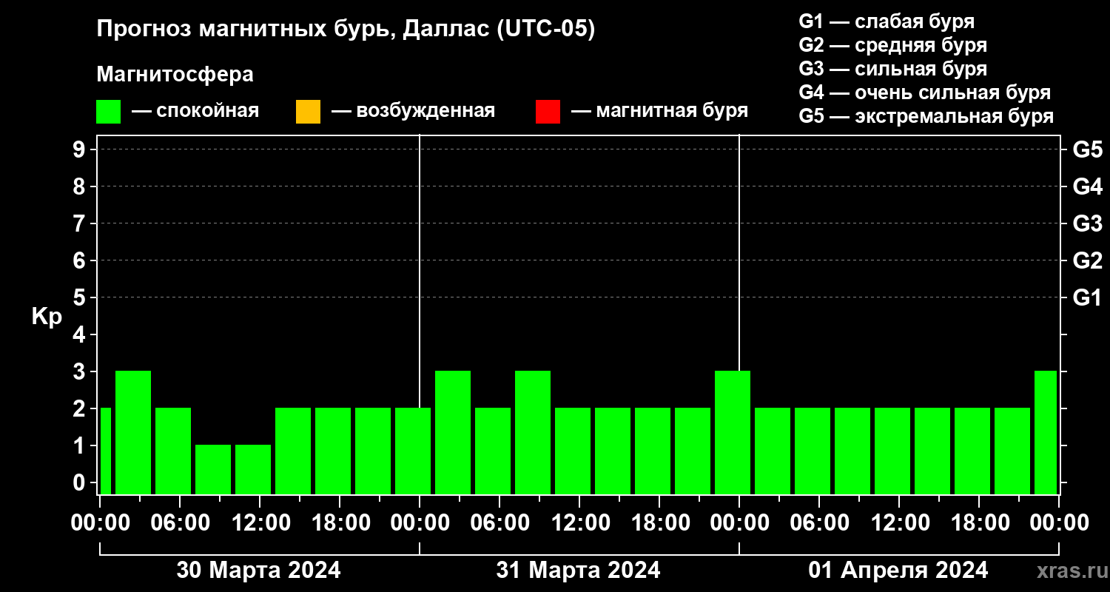The image size is (1110, 592).
Task: Click the G4 label on right axis
Action: coord(1087,186)
